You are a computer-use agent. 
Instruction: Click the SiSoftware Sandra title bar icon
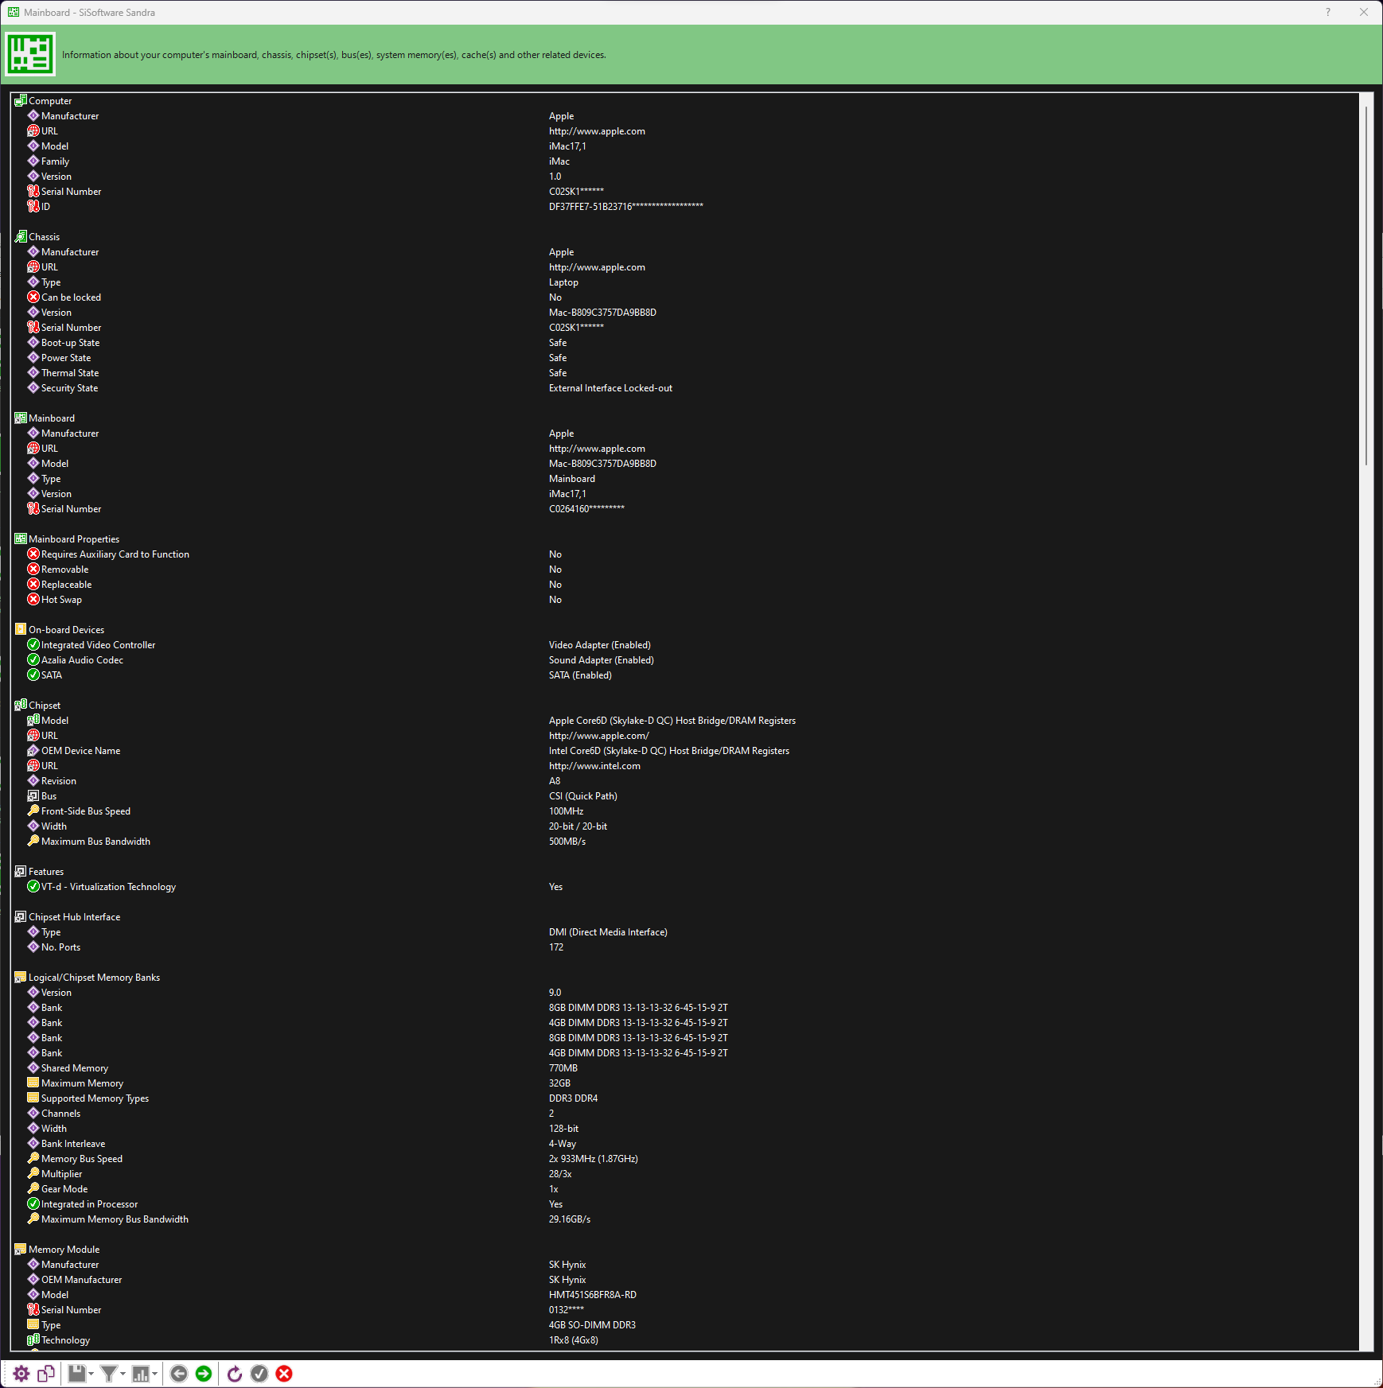point(13,12)
